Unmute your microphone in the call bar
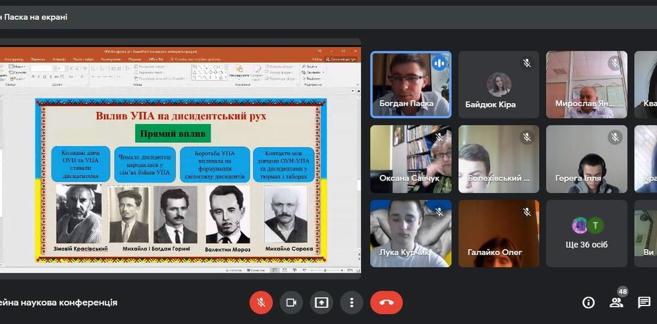Viewport: 657px width, 324px height. (261, 302)
